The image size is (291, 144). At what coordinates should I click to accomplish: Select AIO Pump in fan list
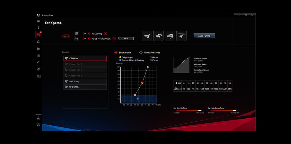pos(85,81)
